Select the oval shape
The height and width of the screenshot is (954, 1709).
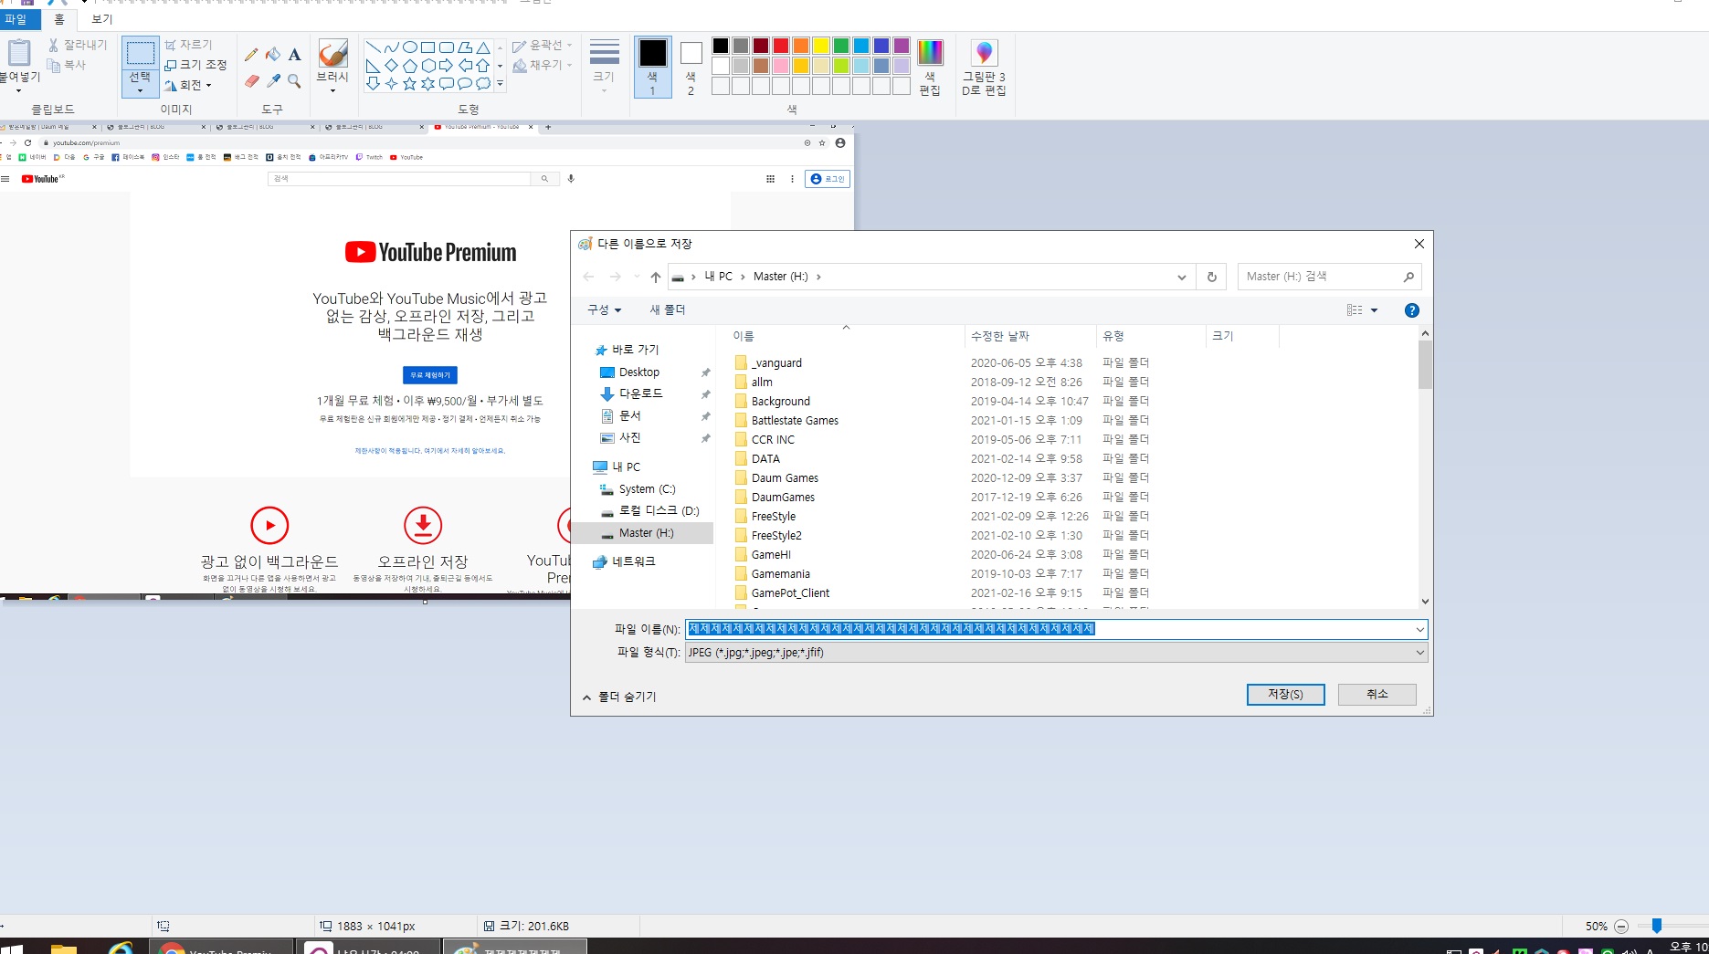pyautogui.click(x=410, y=47)
